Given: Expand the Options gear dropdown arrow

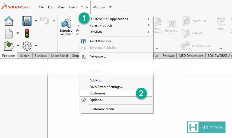Looking at the screenshot, I should tap(36, 45).
